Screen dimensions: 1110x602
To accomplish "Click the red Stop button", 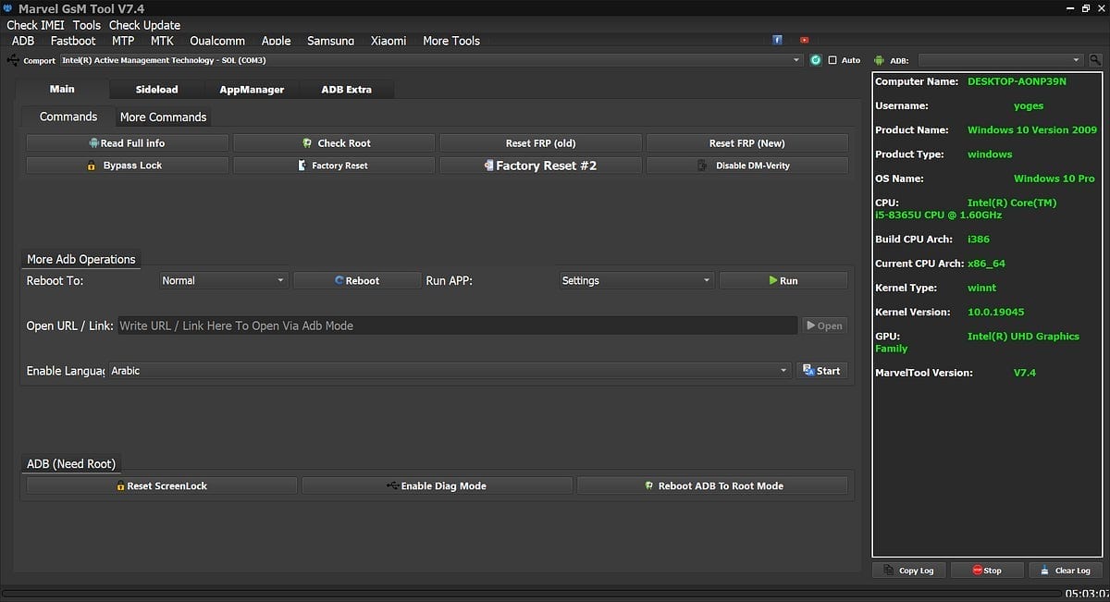I will [987, 571].
